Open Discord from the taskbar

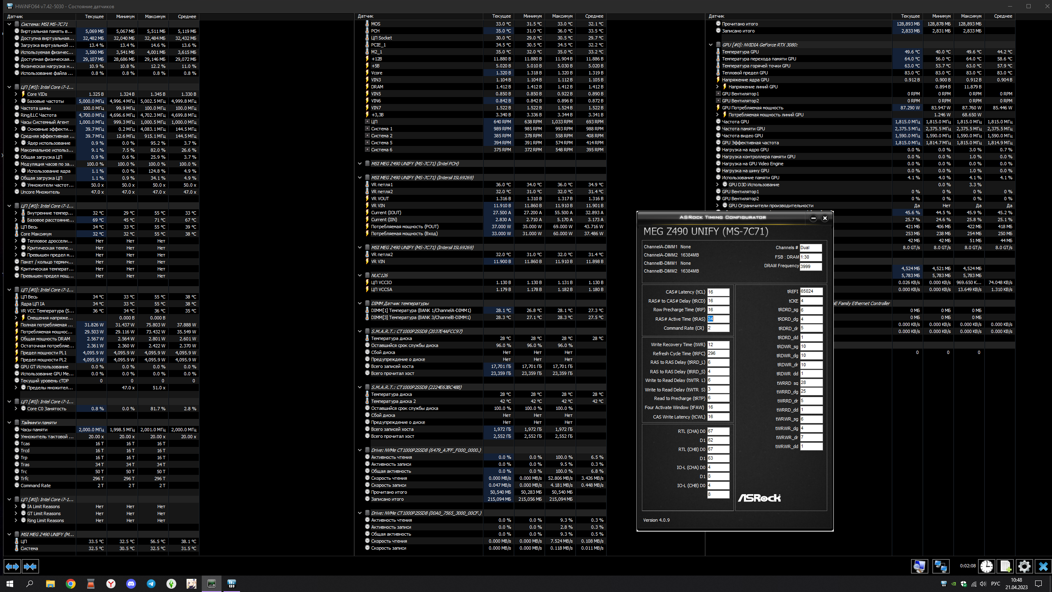131,583
